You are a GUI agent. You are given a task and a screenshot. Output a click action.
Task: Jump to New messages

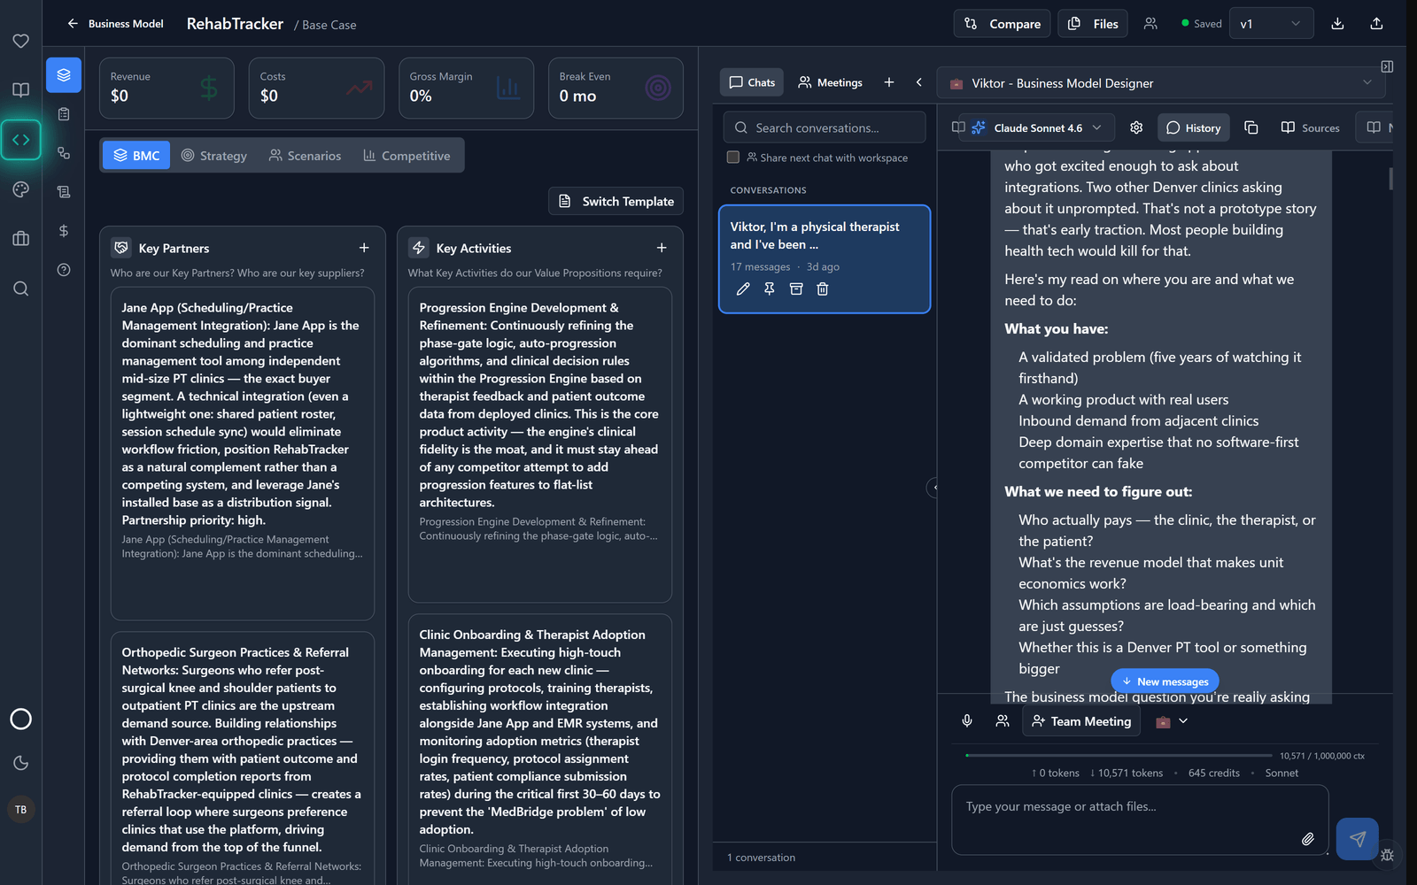pos(1165,681)
